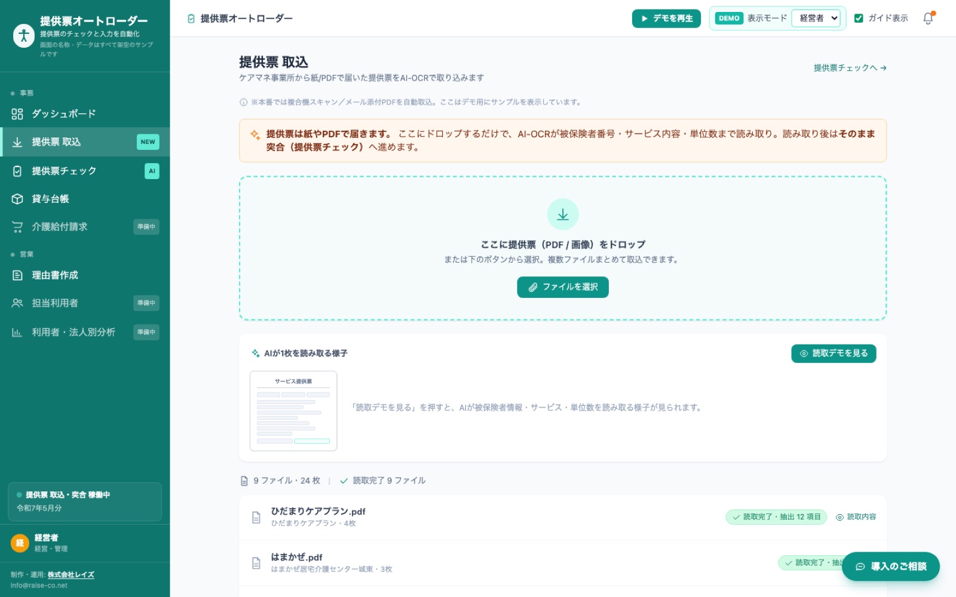Click the ファイルを選択 button

(x=563, y=287)
